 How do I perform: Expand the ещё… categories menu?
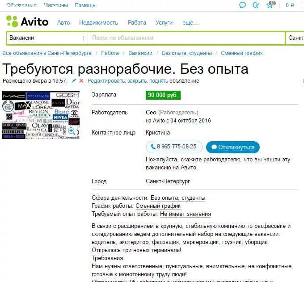190,23
